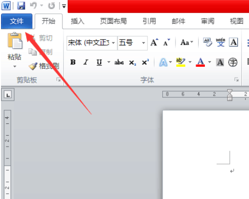Switch to the 视图 tab
This screenshot has width=249, height=199.
237,21
